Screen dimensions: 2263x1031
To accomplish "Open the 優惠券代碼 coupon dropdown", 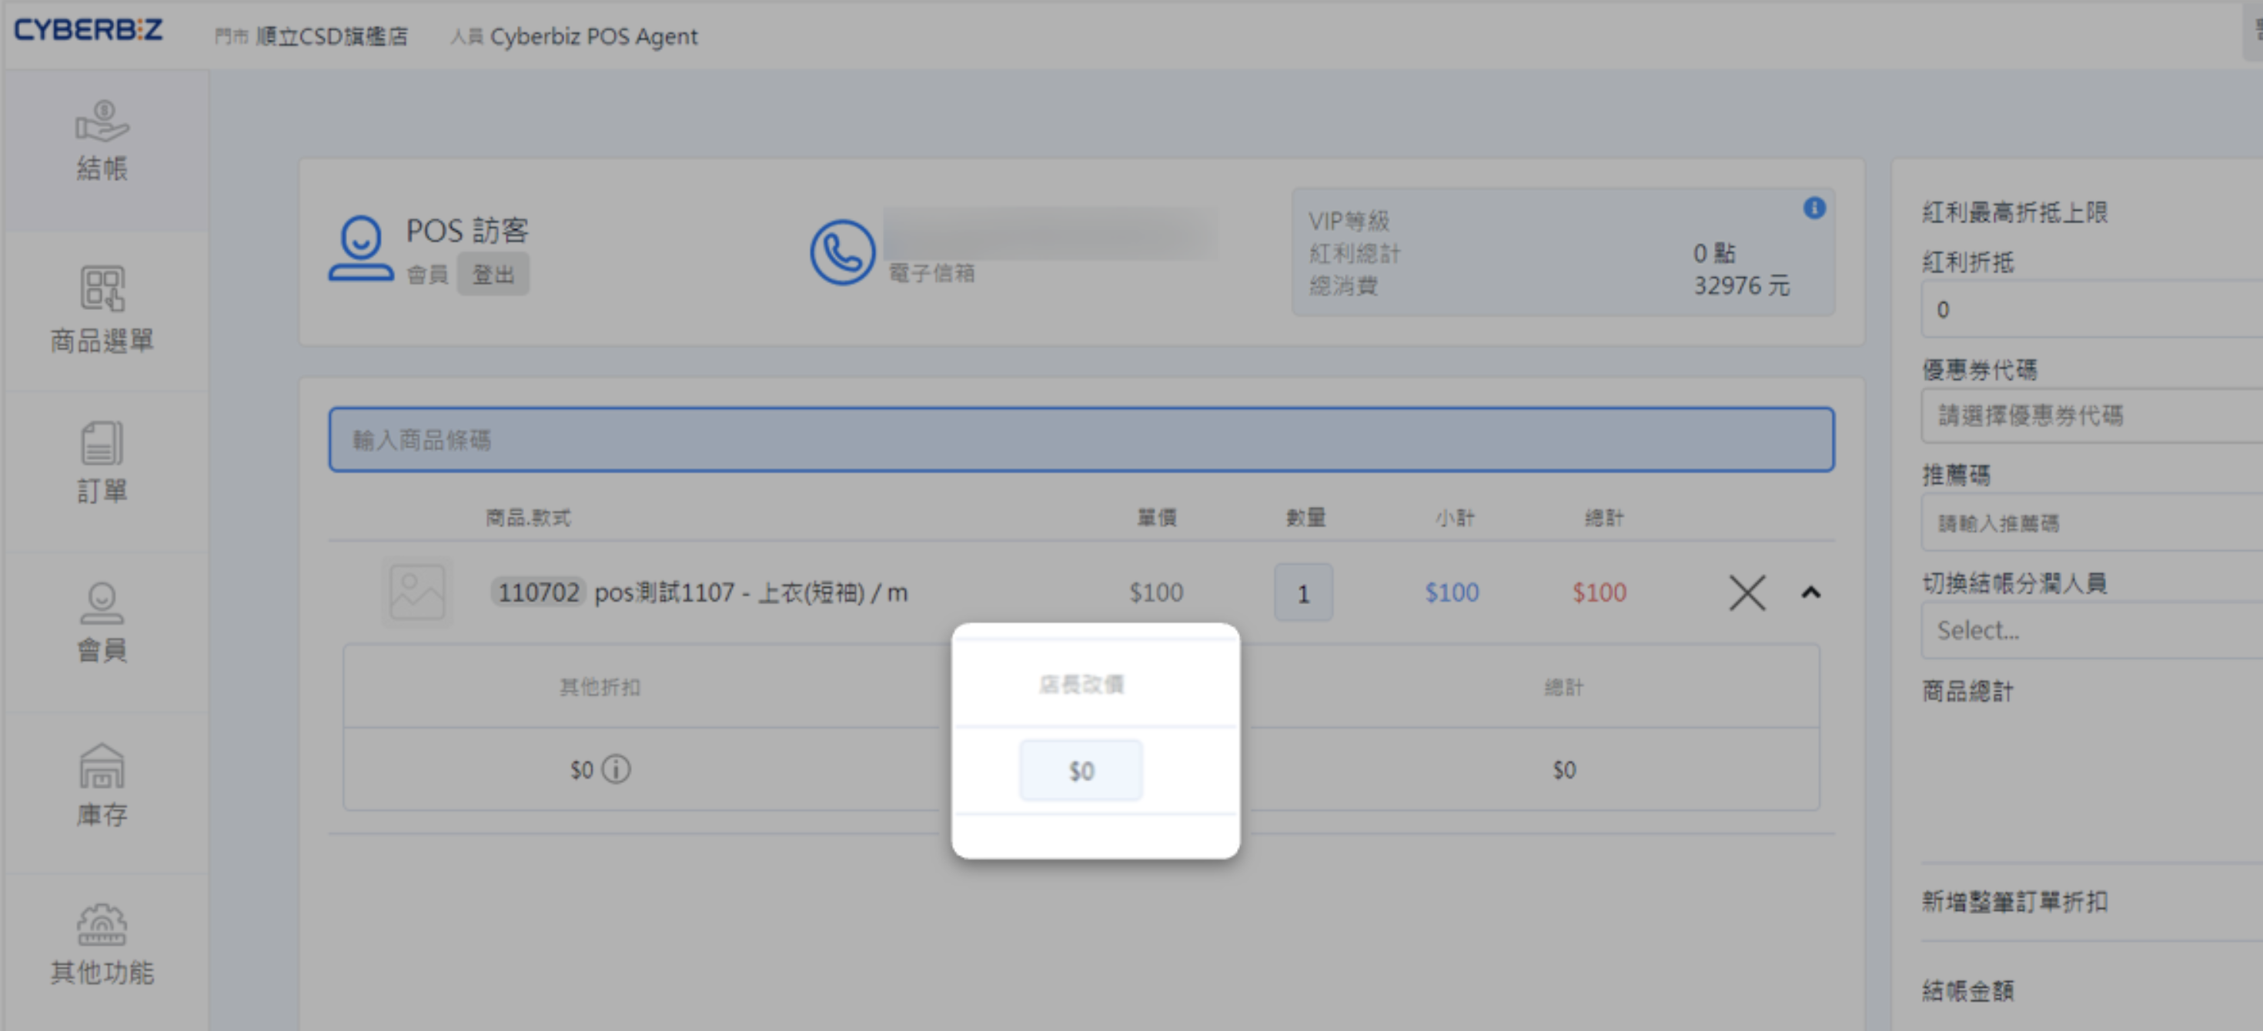I will [x=2091, y=415].
